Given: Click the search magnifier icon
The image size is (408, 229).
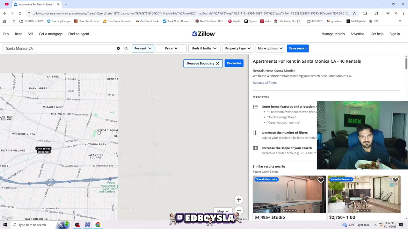Looking at the screenshot, I should click(x=126, y=48).
